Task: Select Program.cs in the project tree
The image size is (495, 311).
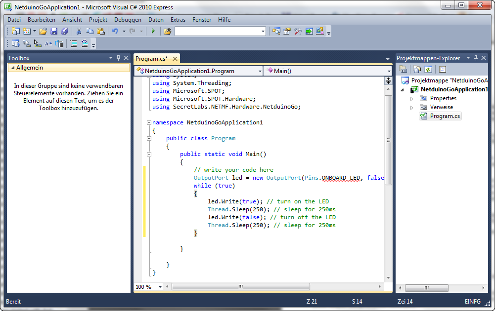Action: pyautogui.click(x=441, y=116)
